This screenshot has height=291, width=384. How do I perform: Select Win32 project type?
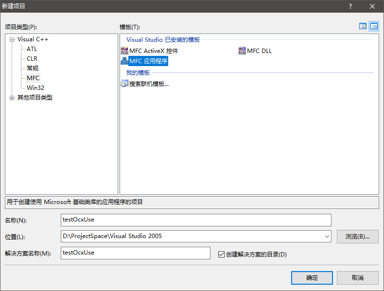[35, 88]
